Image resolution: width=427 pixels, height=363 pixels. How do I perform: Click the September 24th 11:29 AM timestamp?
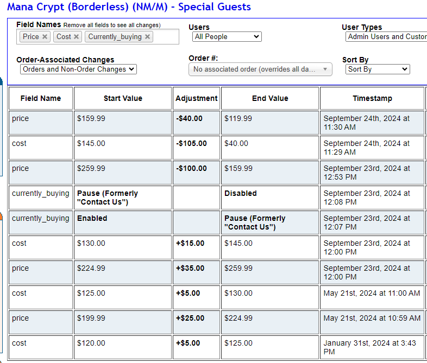coord(367,148)
